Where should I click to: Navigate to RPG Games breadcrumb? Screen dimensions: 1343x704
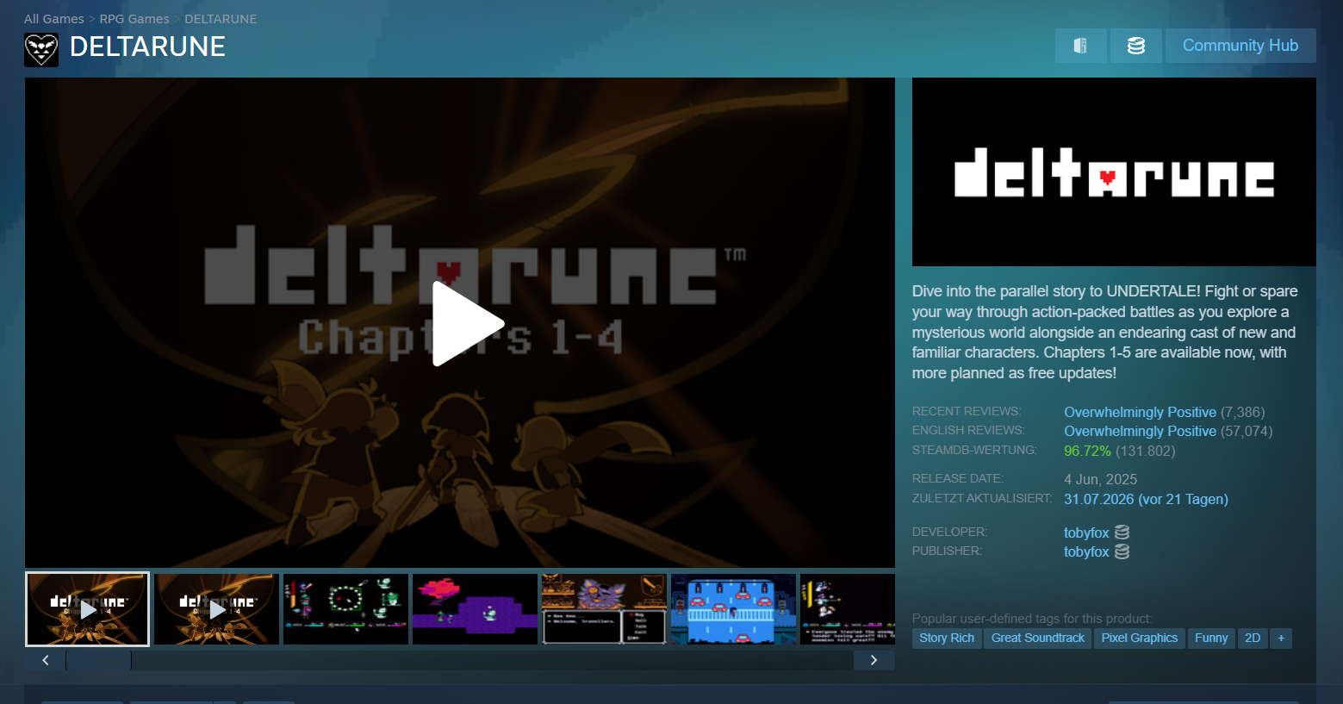(x=134, y=19)
